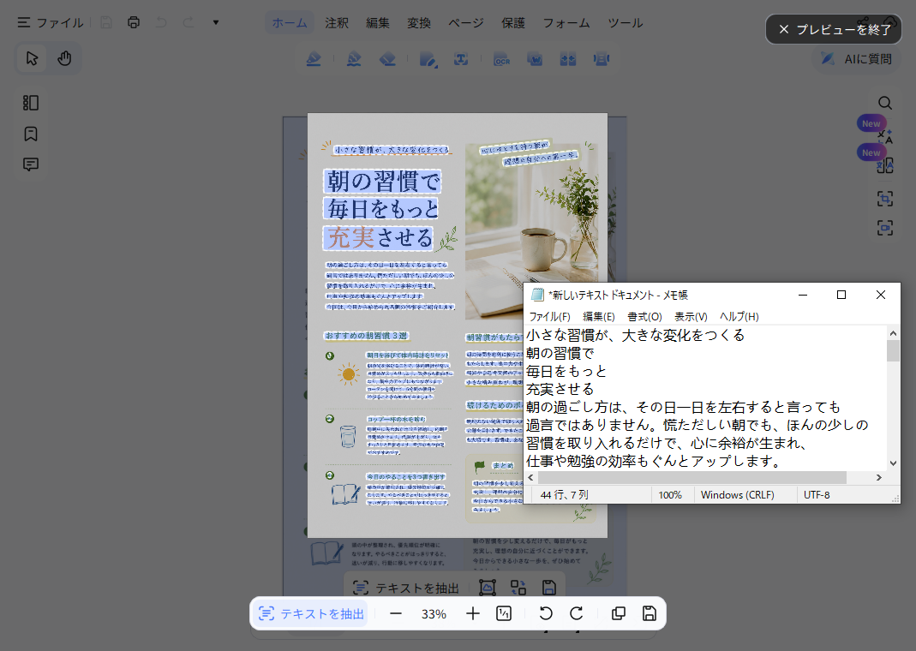
Task: Open the comments panel
Action: pyautogui.click(x=30, y=164)
